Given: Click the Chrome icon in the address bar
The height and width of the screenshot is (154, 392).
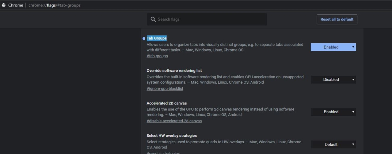Looking at the screenshot, I should (x=4, y=5).
